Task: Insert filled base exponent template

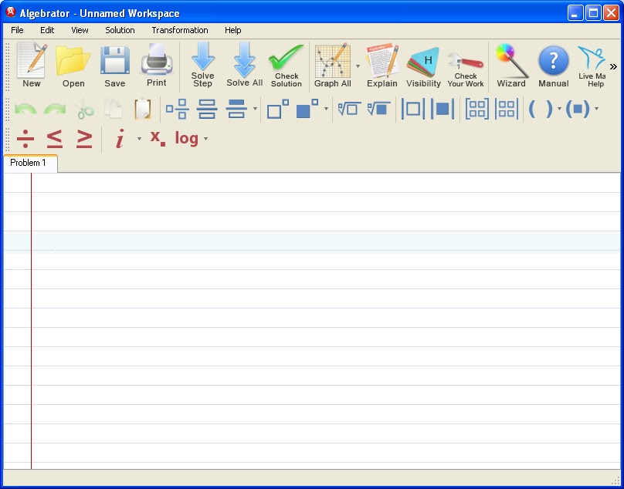Action: pyautogui.click(x=307, y=109)
